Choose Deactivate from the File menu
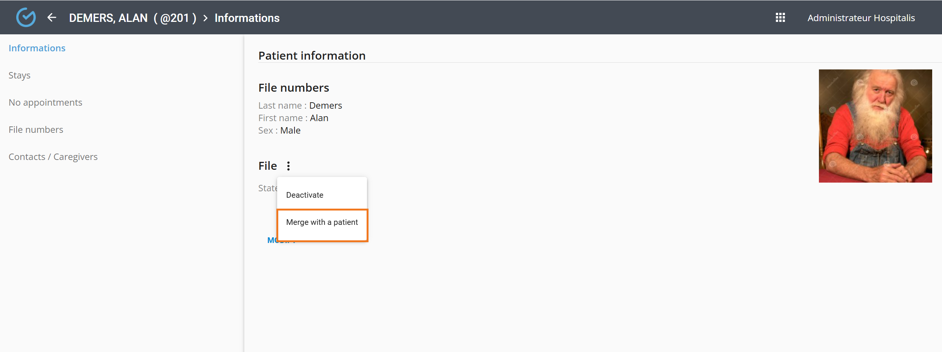 [x=305, y=195]
